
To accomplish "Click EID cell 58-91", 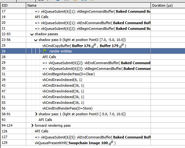I will 13,114.
